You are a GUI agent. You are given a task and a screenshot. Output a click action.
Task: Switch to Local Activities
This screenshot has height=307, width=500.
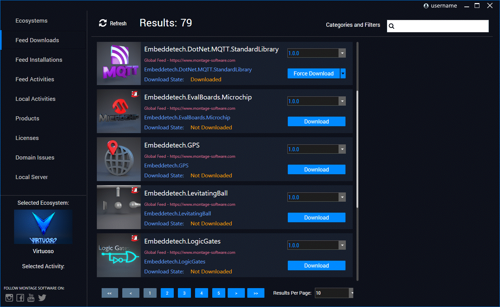click(x=35, y=99)
